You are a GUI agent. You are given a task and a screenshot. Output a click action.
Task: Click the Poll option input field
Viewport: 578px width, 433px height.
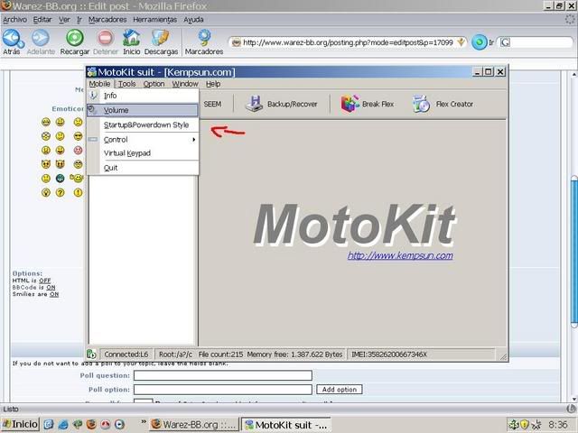[223, 390]
